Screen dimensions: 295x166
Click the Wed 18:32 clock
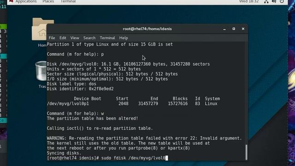[x=249, y=1]
